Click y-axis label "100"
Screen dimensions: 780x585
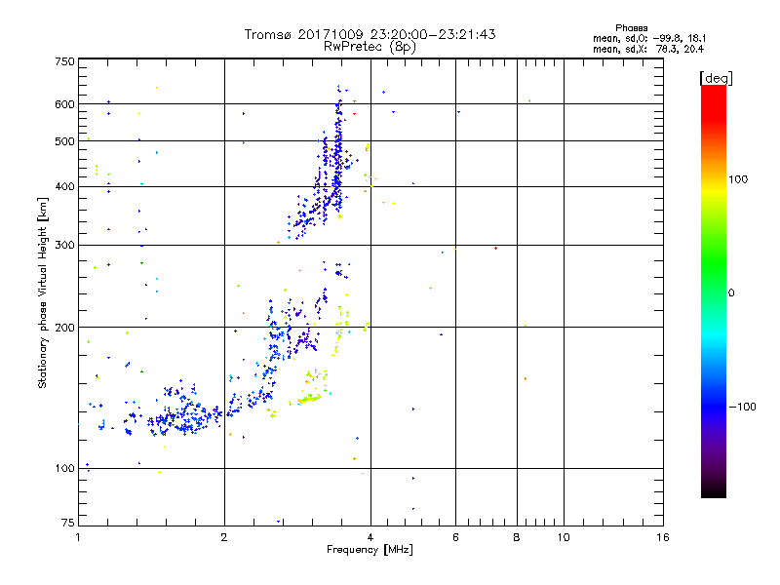[x=64, y=468]
